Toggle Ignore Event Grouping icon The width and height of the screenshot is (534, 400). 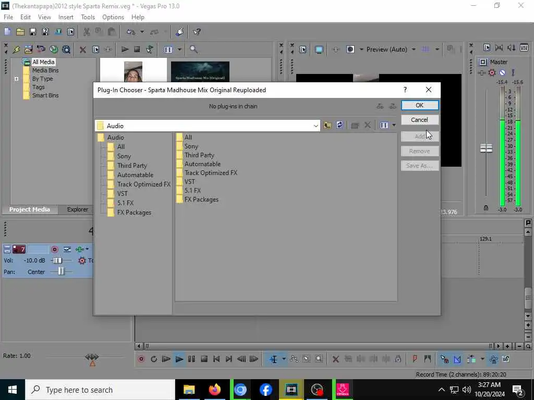point(506,359)
